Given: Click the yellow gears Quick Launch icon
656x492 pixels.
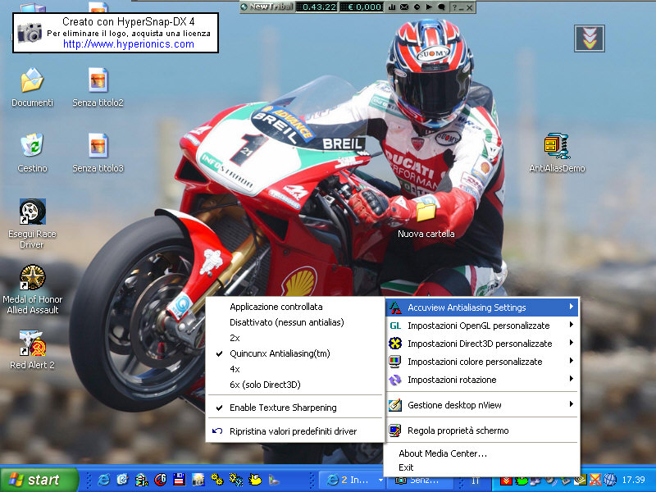Looking at the screenshot, I should [x=216, y=480].
